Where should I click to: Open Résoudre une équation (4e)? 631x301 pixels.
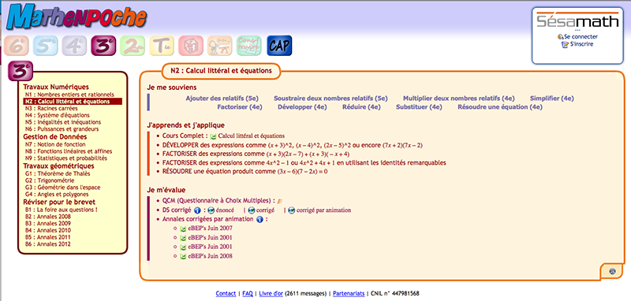point(500,107)
